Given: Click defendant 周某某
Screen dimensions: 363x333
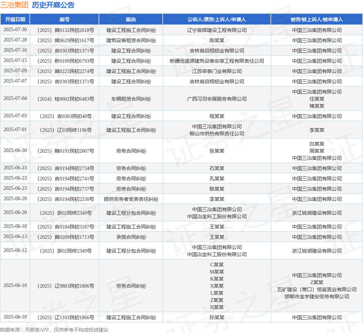Looking at the screenshot, I should click(317, 151).
